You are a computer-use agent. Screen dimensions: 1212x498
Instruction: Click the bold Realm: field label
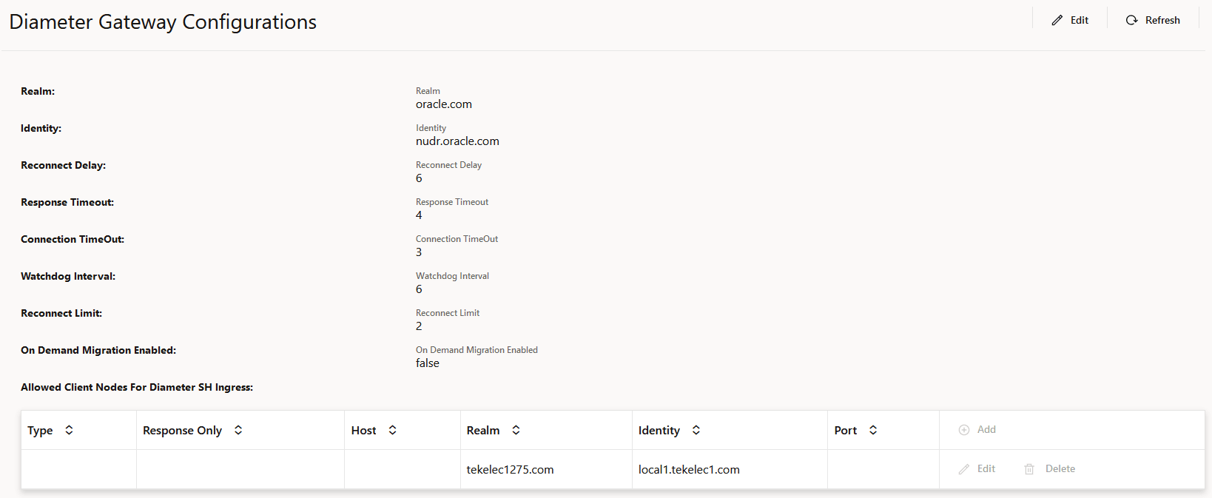pyautogui.click(x=38, y=91)
